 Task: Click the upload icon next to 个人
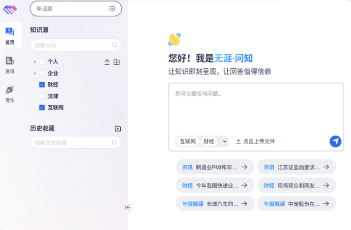107,62
